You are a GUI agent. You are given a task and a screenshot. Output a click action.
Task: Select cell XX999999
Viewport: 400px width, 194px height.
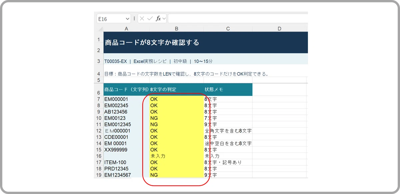(x=126, y=150)
